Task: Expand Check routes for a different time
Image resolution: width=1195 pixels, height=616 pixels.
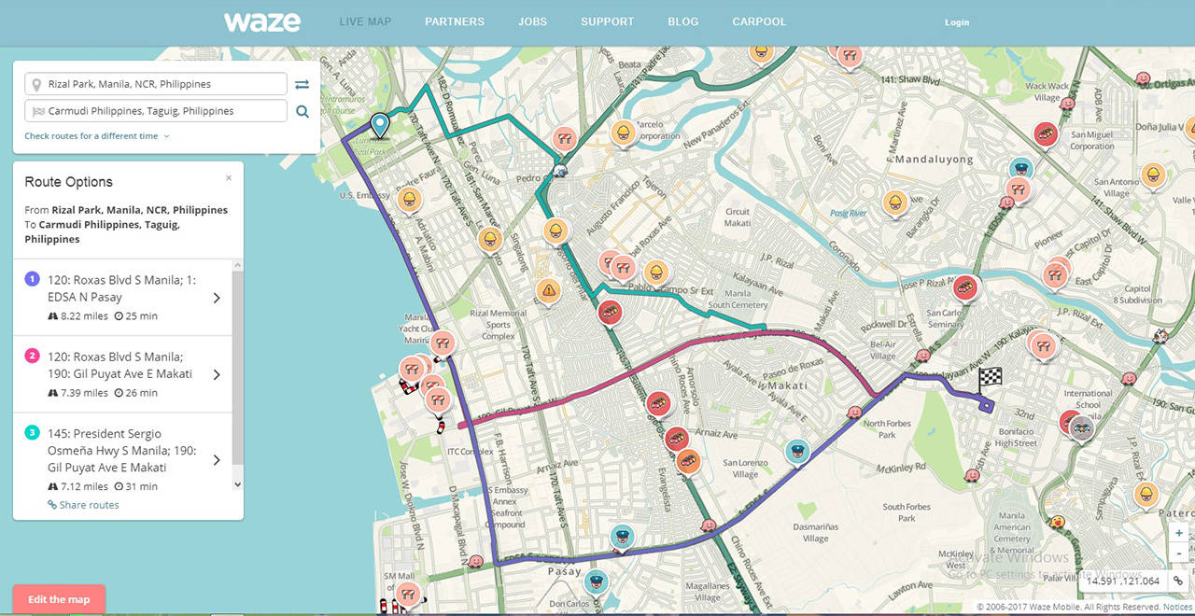Action: [x=97, y=136]
